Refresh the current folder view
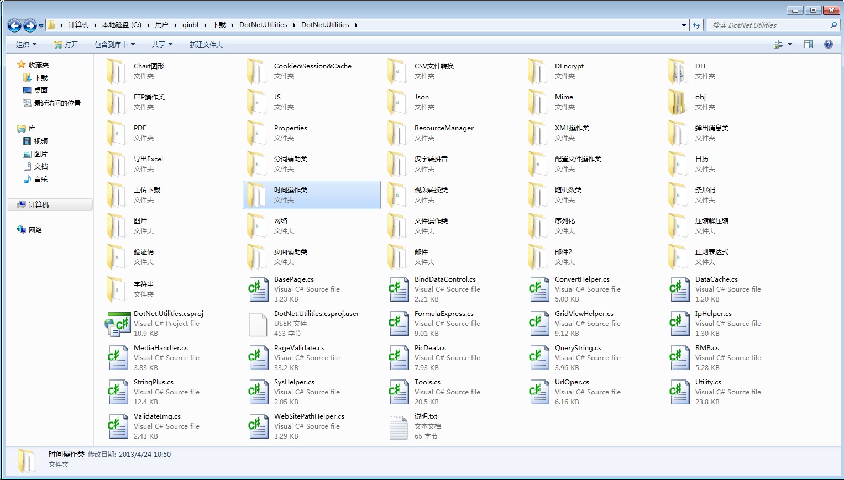This screenshot has width=844, height=480. coord(696,25)
